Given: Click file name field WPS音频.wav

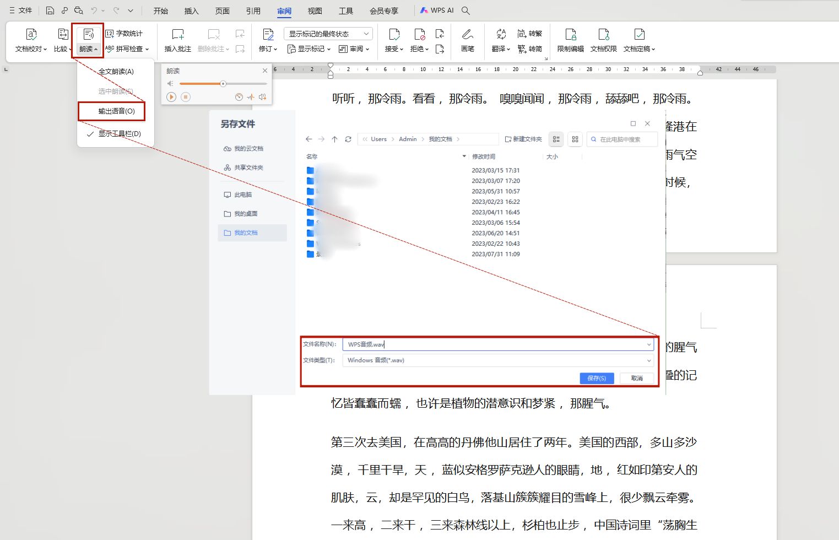Looking at the screenshot, I should coord(497,344).
